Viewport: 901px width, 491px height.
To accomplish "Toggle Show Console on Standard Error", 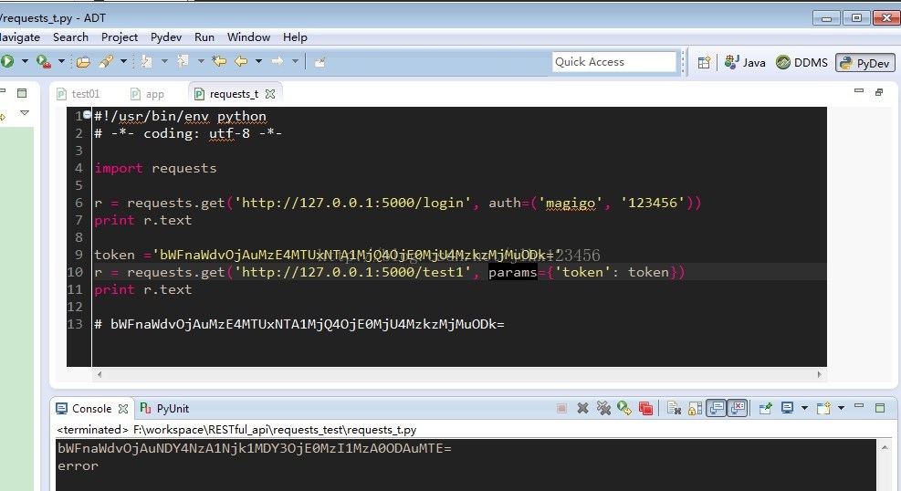I will pos(738,408).
